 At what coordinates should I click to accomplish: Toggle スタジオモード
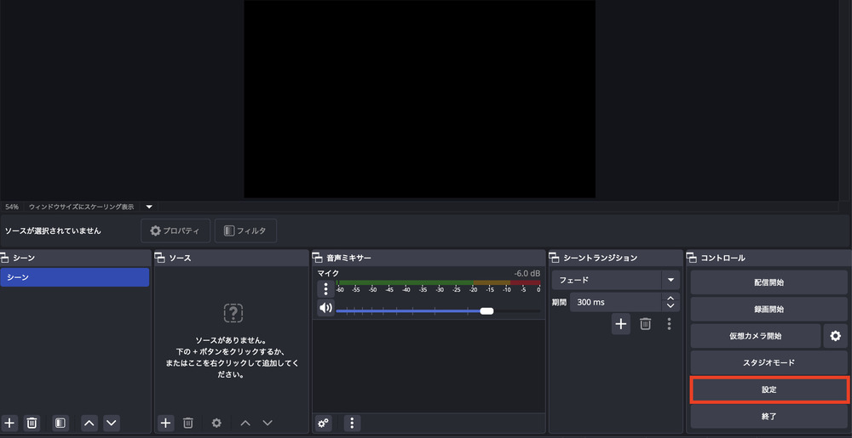coord(769,362)
